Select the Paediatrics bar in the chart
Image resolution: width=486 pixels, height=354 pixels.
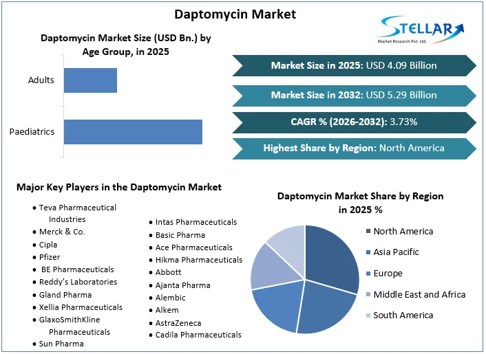click(x=134, y=132)
